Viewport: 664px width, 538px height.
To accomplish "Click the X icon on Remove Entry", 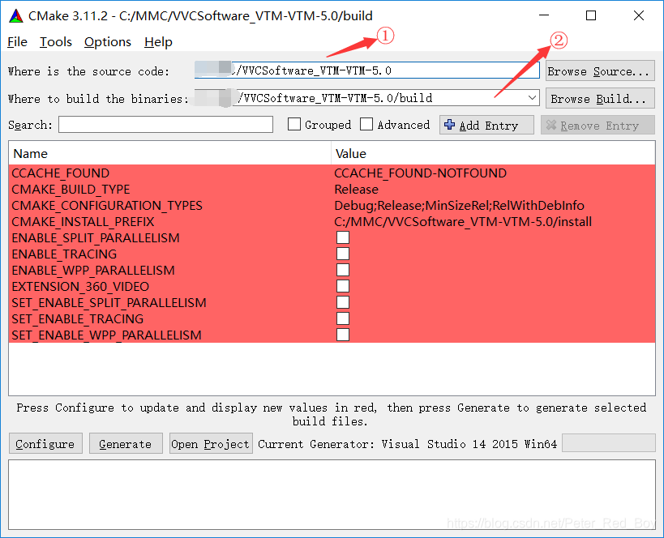I will 551,125.
